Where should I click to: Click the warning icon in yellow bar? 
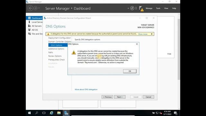click(48, 34)
